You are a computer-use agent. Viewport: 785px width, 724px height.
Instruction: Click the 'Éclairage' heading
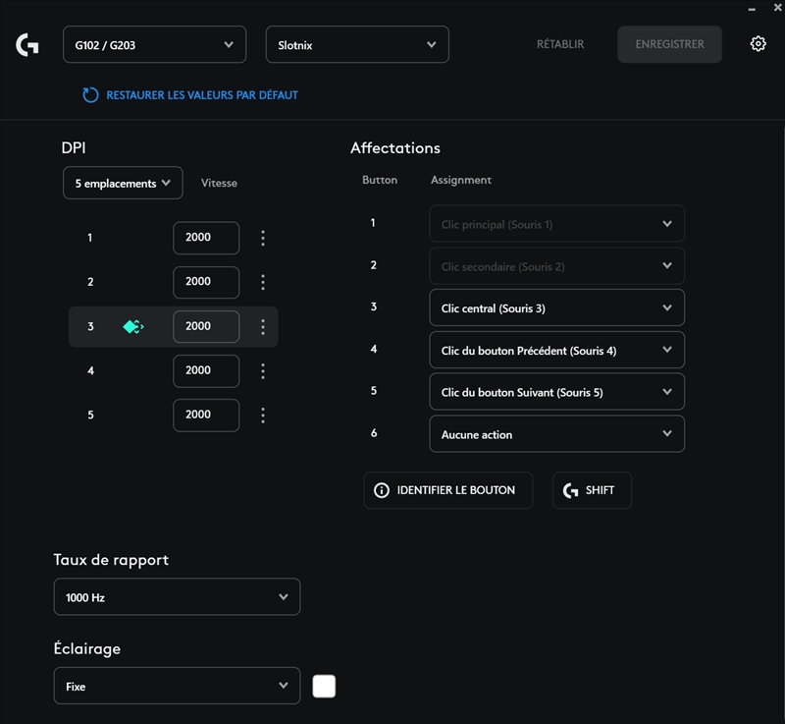(x=87, y=648)
